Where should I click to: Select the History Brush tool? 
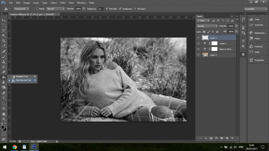point(4,67)
